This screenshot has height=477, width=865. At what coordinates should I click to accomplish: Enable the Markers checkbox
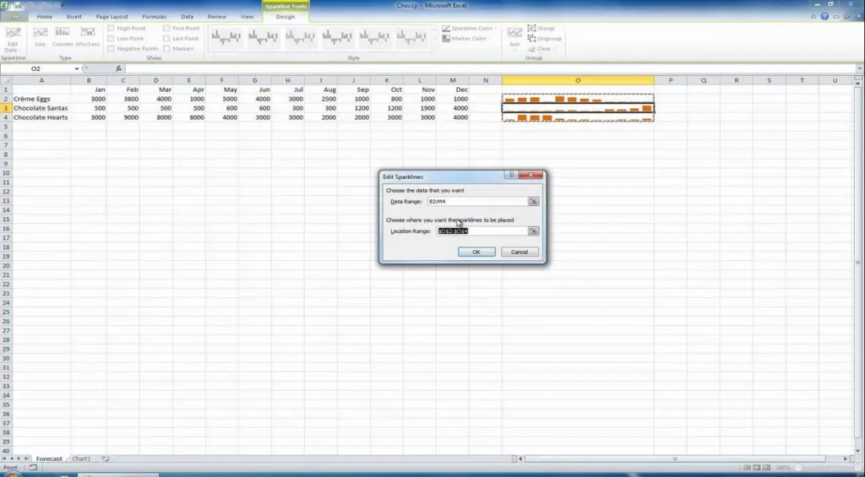(x=166, y=48)
